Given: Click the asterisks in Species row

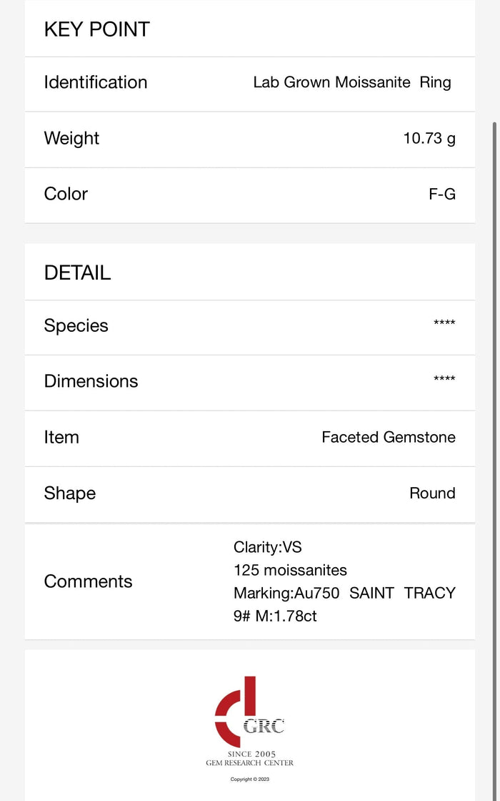Looking at the screenshot, I should (444, 323).
